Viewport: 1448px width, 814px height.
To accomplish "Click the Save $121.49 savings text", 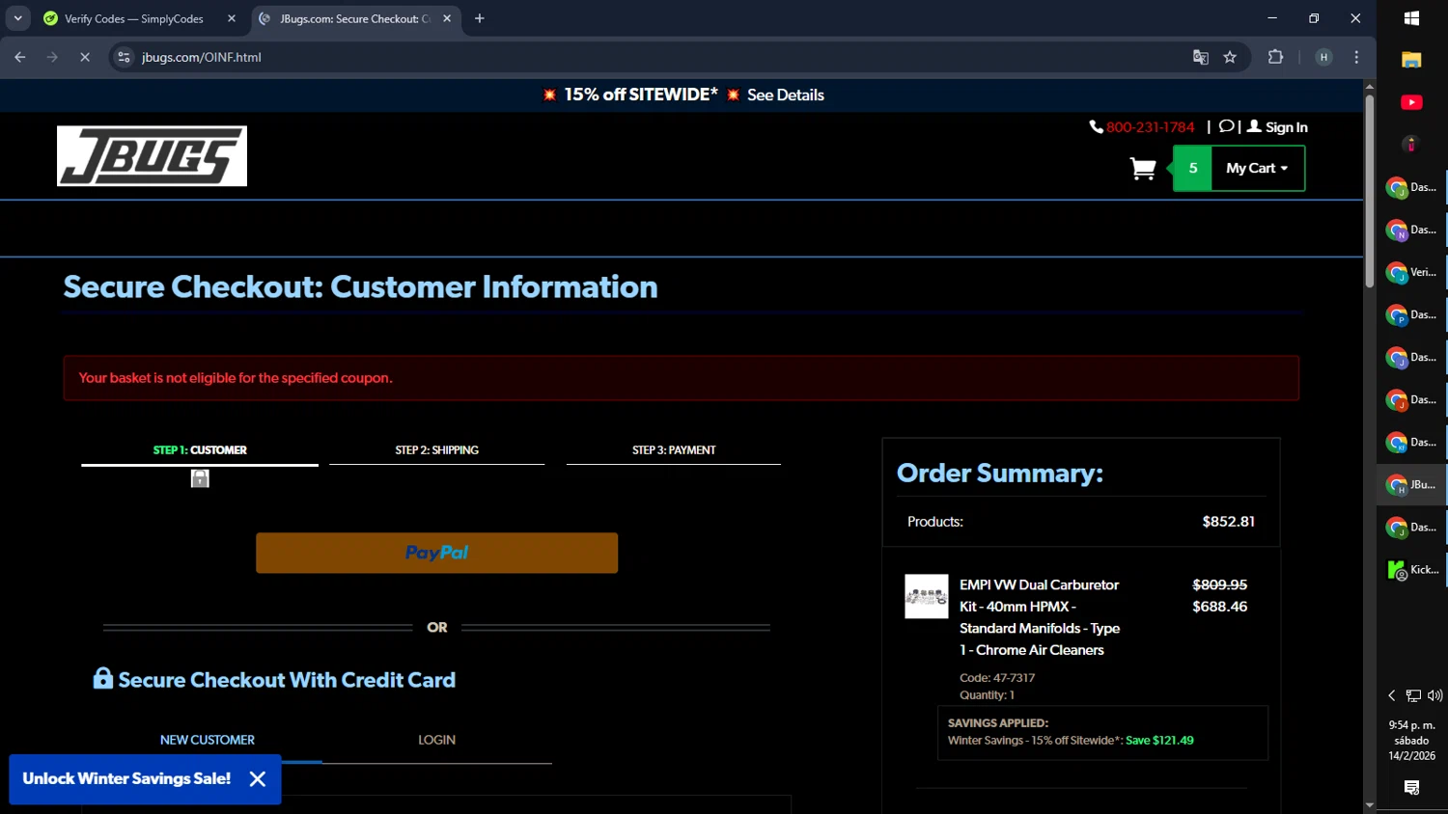I will (x=1159, y=741).
